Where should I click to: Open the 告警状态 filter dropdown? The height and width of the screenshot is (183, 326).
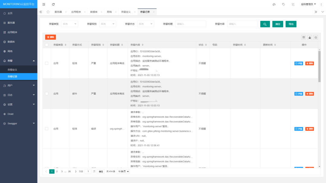pyautogui.click(x=145, y=24)
